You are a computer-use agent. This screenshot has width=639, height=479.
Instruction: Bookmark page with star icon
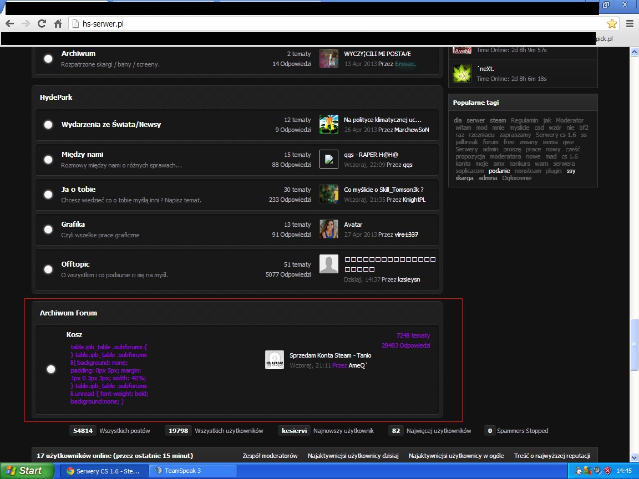(x=612, y=23)
